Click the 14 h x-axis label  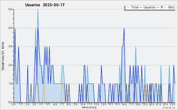[x=110, y=104]
